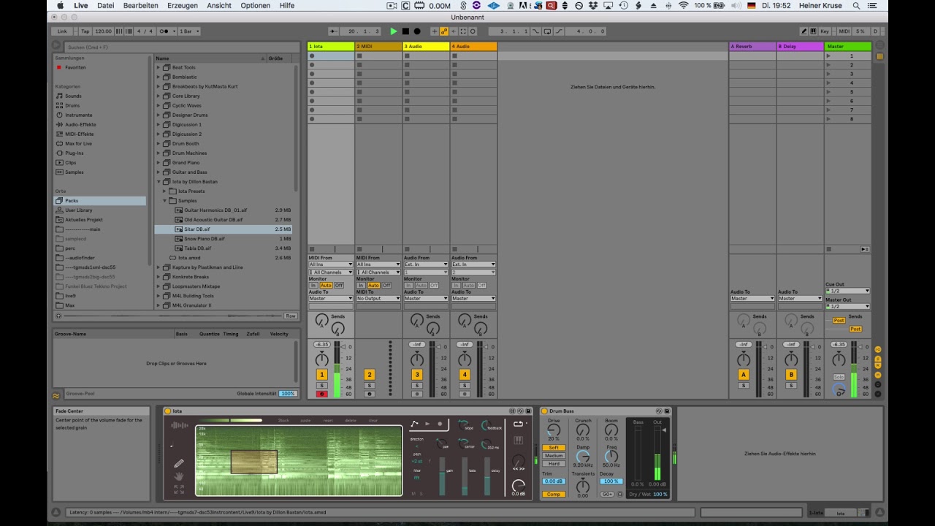Click the loop mode icon in Iota

[519, 424]
